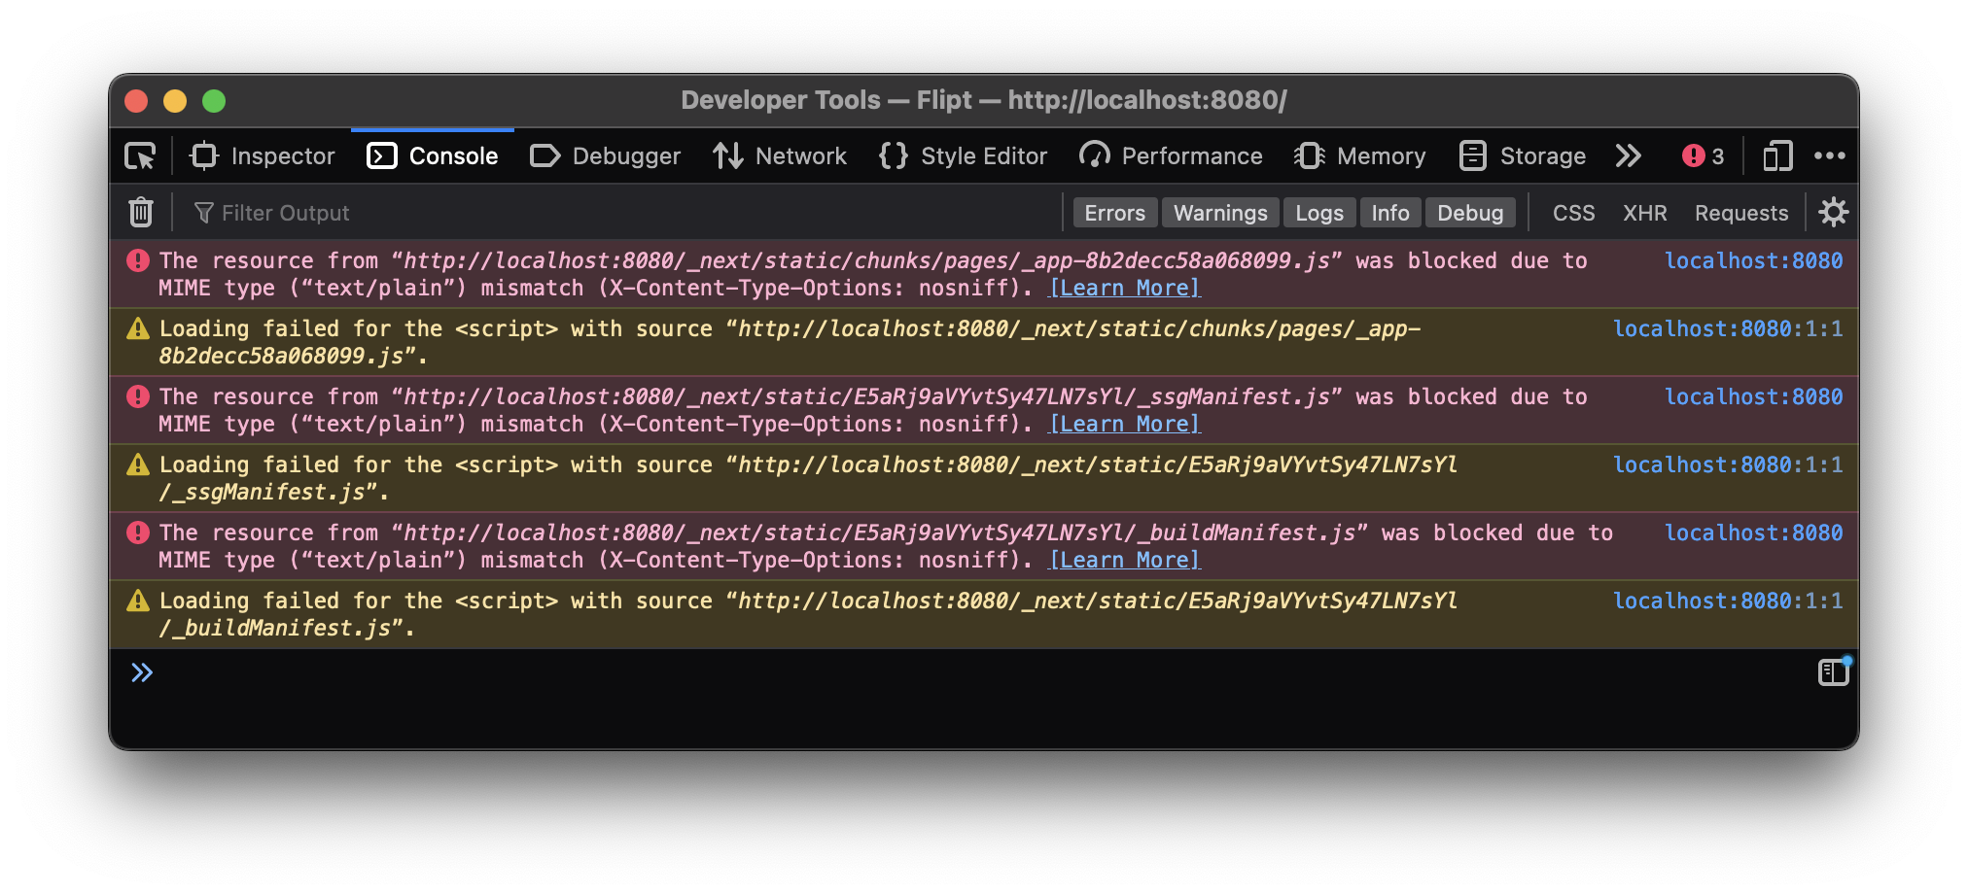Open localhost:8080 source of _buildManifest error
The image size is (1968, 894).
pos(1753,533)
